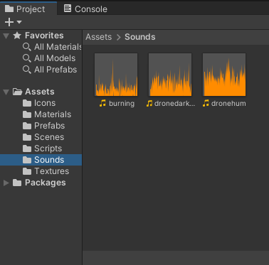Viewport: 269px width, 265px height.
Task: Click the folder icon beside Scripts
Action: pyautogui.click(x=27, y=148)
